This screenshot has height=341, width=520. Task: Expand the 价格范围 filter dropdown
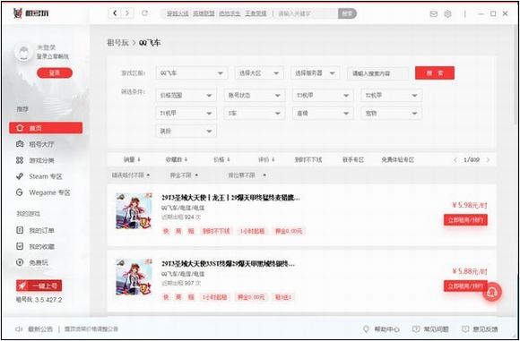click(x=186, y=96)
